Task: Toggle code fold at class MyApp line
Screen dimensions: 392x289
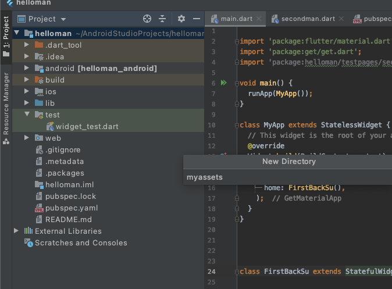Action: (x=237, y=126)
